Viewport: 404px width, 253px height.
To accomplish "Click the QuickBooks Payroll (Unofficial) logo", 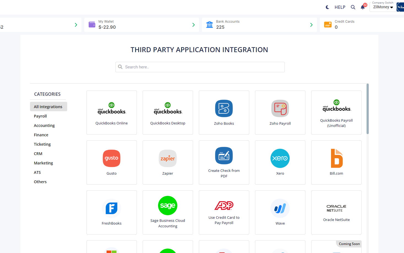I will 337,106.
